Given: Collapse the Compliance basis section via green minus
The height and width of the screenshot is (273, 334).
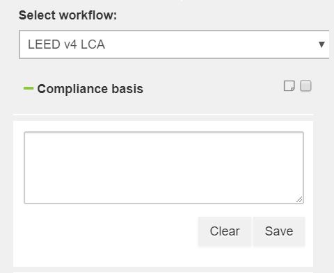Looking at the screenshot, I should [29, 88].
